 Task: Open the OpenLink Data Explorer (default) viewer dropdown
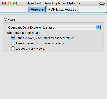pos(53,27)
